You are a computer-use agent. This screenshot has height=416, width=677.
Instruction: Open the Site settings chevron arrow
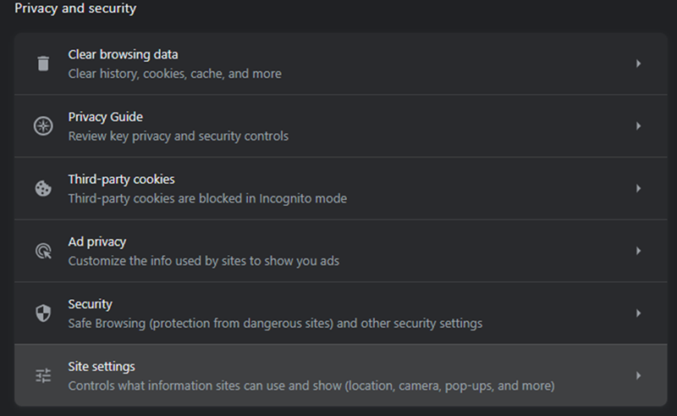(x=638, y=375)
